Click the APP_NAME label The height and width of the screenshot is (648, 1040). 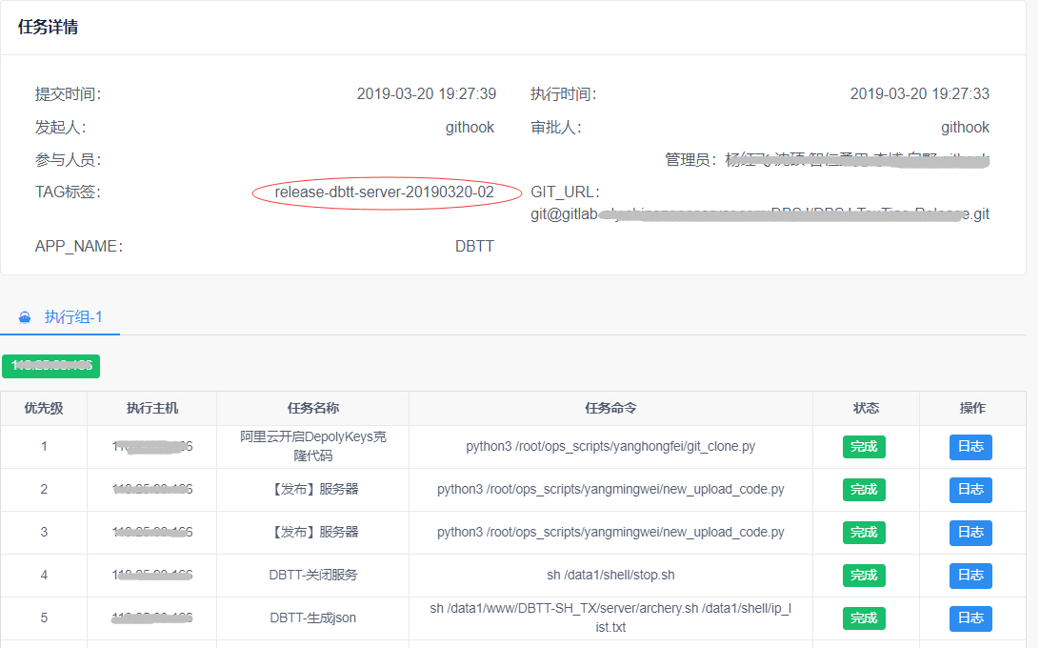click(79, 246)
